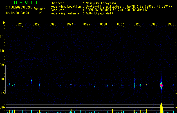Click the 0330 time marker

pos(171,24)
